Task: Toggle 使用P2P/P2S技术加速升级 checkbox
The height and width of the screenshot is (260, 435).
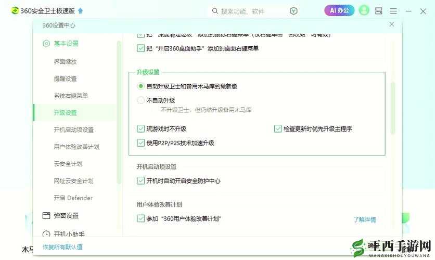Action: click(140, 143)
